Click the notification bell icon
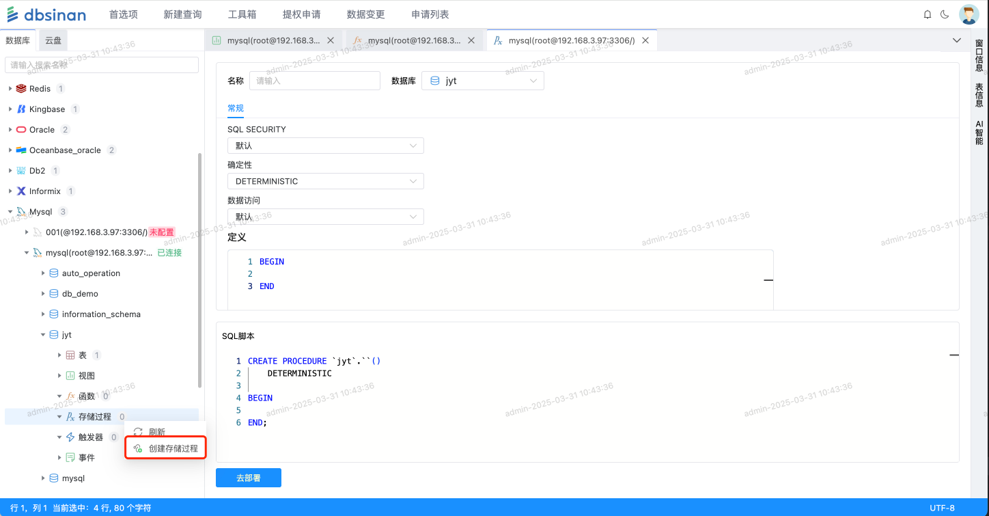Viewport: 989px width, 516px height. (927, 14)
